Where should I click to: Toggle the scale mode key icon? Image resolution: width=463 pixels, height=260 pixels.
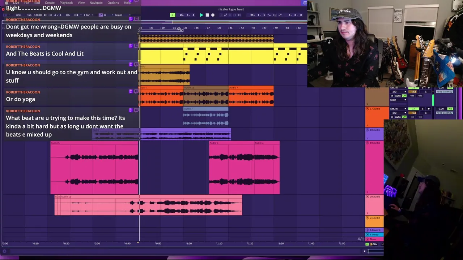101,15
